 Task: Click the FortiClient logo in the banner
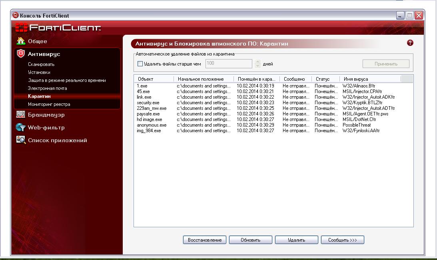(58, 28)
